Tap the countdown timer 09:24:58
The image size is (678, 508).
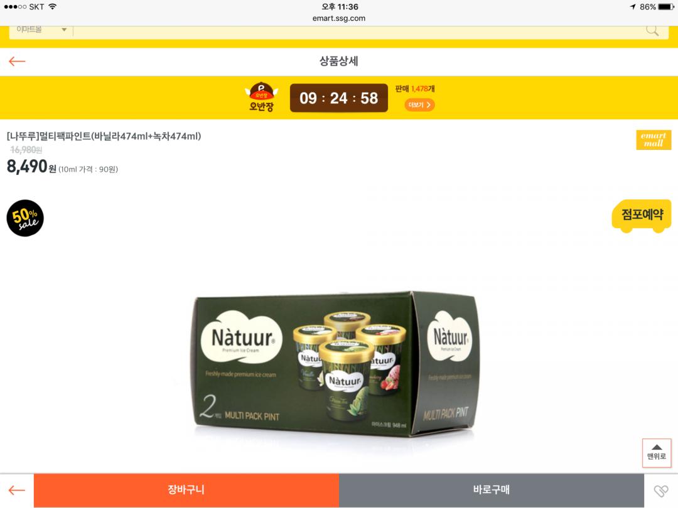click(338, 98)
